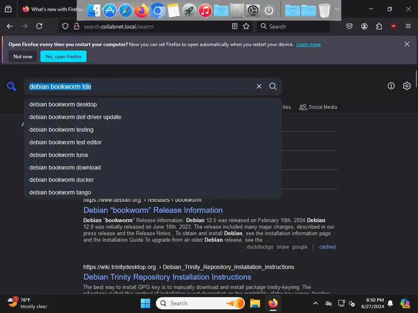Click the SearXNG magnifier logo
418x313 pixels.
click(11, 86)
